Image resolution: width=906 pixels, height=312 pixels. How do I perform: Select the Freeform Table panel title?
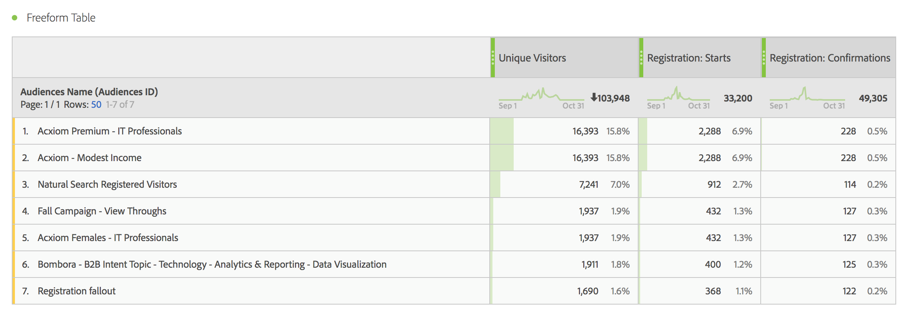coord(61,18)
